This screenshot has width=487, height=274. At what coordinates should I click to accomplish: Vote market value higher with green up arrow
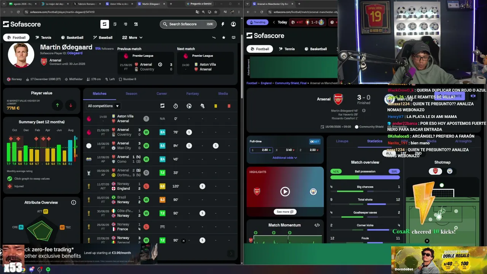tap(57, 105)
